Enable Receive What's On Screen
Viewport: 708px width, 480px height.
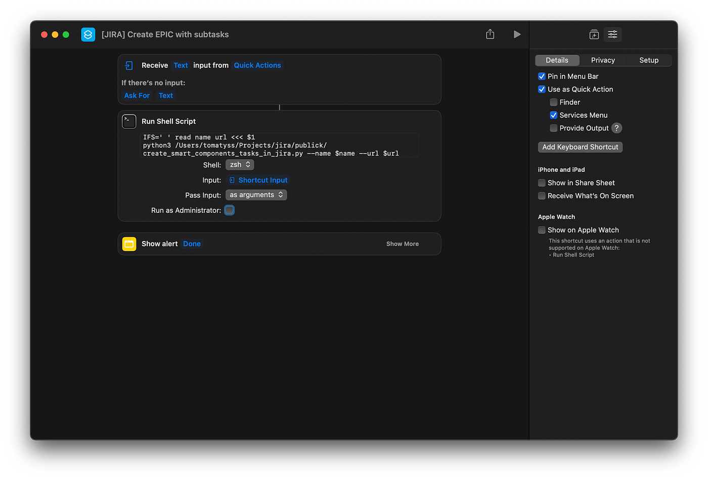(x=542, y=196)
